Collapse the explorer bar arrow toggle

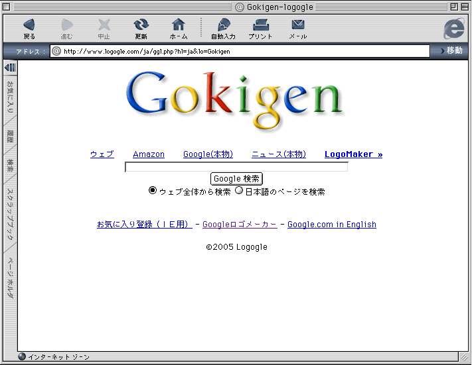point(10,68)
